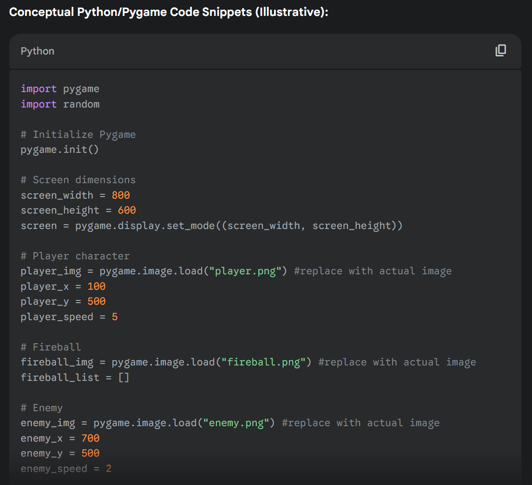Viewport: 532px width, 485px height.
Task: Click the player_x = 100 line
Action: [63, 286]
